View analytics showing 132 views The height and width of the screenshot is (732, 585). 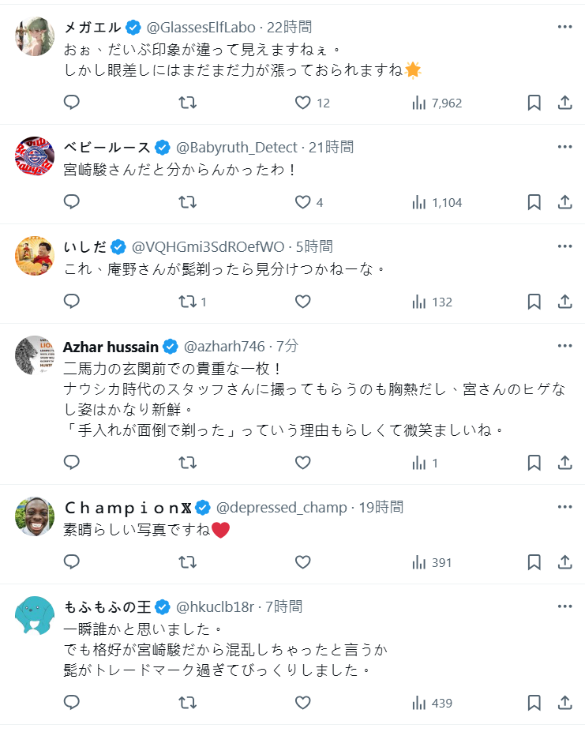tap(432, 302)
